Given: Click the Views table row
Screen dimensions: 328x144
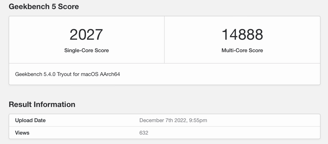Looking at the screenshot, I should (x=164, y=133).
